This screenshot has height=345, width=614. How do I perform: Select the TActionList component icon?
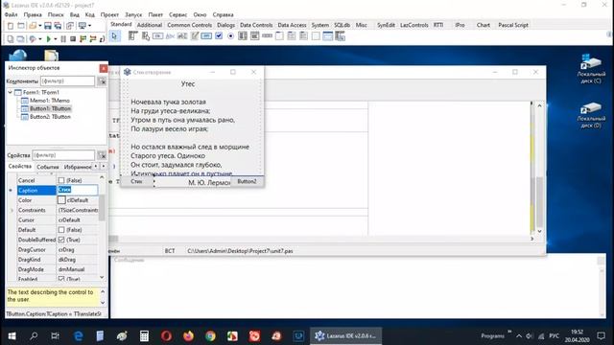341,36
